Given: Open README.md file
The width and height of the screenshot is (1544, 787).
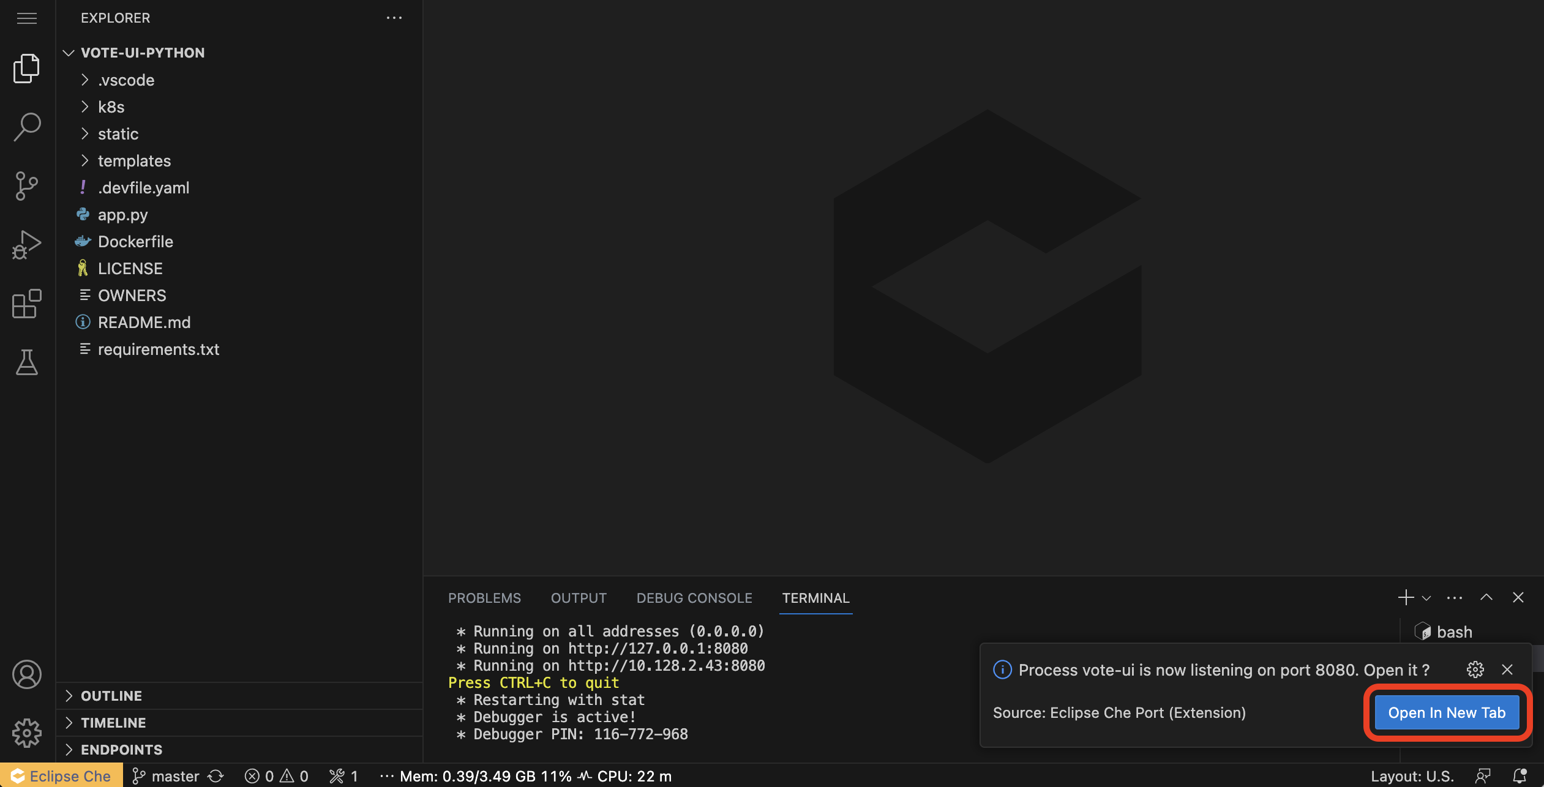Looking at the screenshot, I should [239, 323].
